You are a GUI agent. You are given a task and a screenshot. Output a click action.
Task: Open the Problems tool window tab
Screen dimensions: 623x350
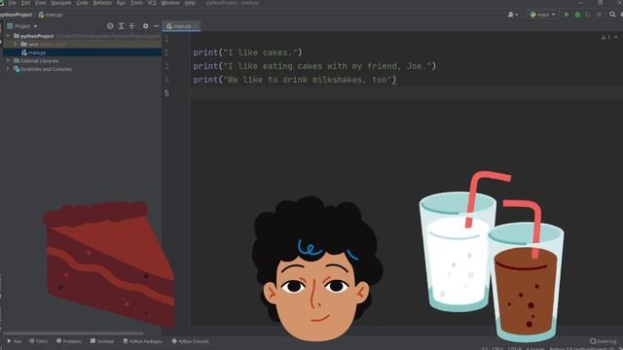[69, 341]
